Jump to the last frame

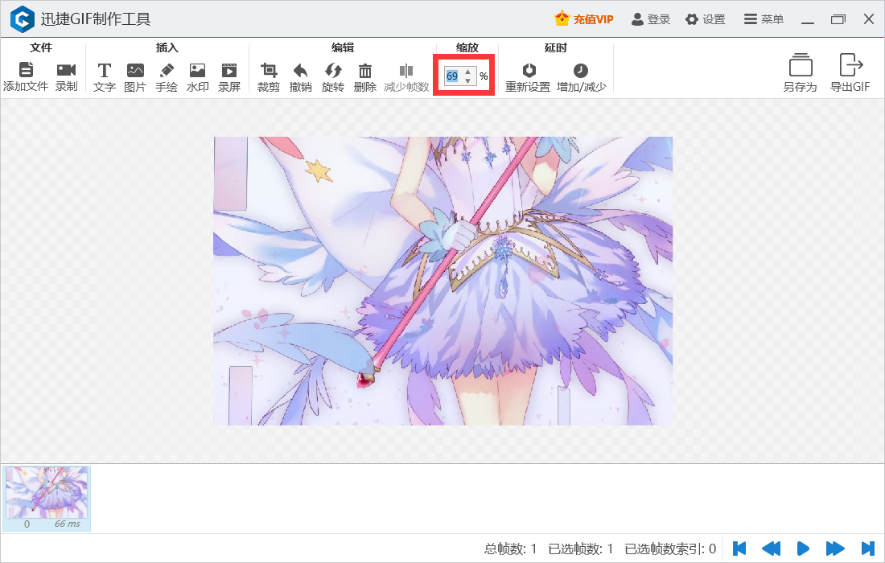pyautogui.click(x=867, y=549)
